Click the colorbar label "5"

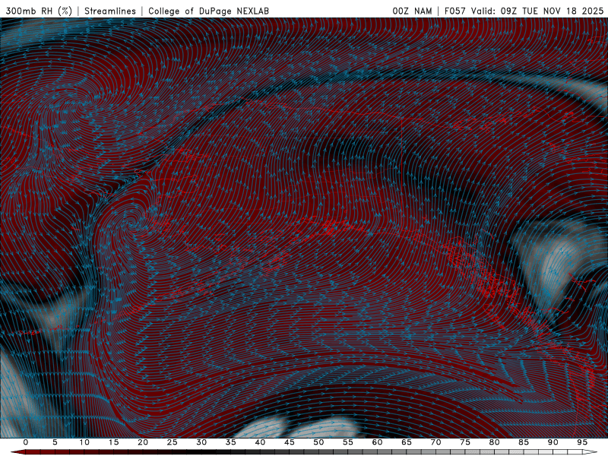[x=55, y=442]
